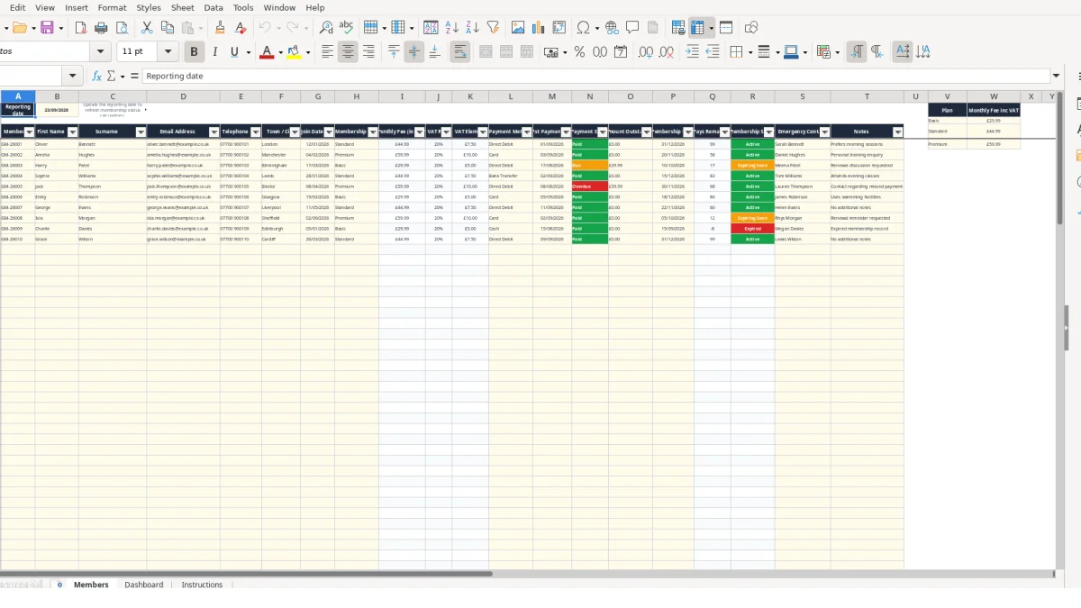Image resolution: width=1081 pixels, height=608 pixels.
Task: Click Delete Decimal Place icon
Action: click(667, 52)
